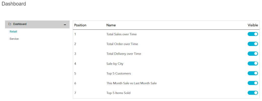Toggle visibility of Total Order over Time
Image resolution: width=262 pixels, height=101 pixels.
pos(253,44)
